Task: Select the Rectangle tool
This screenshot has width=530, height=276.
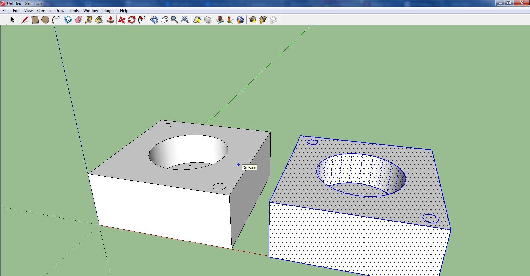Action: [x=35, y=20]
